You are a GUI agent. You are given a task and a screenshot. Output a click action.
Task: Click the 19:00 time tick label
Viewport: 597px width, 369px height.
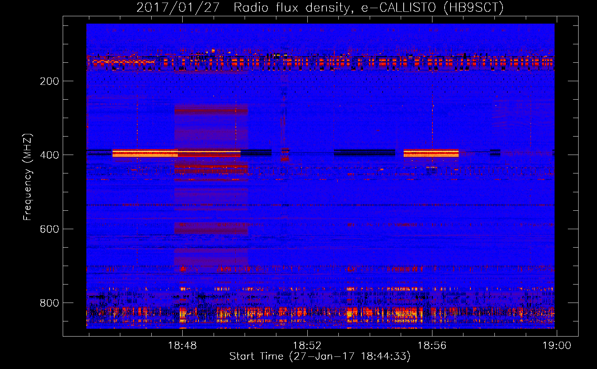[x=557, y=345]
